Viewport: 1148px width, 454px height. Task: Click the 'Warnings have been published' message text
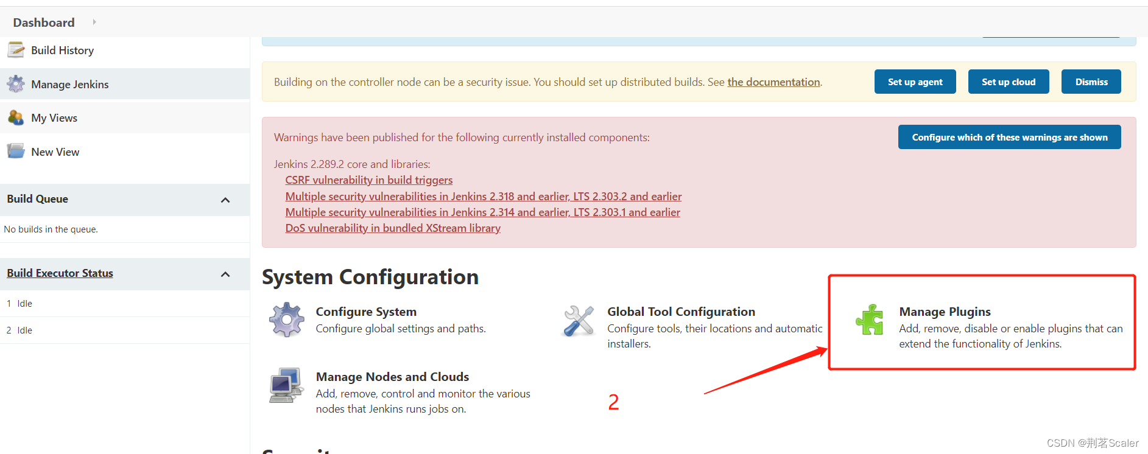pyautogui.click(x=462, y=138)
